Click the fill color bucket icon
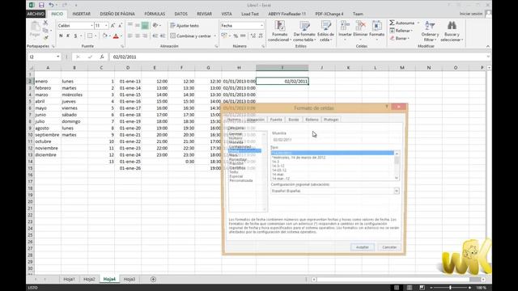Viewport: 518px width, 291px height. pyautogui.click(x=104, y=36)
